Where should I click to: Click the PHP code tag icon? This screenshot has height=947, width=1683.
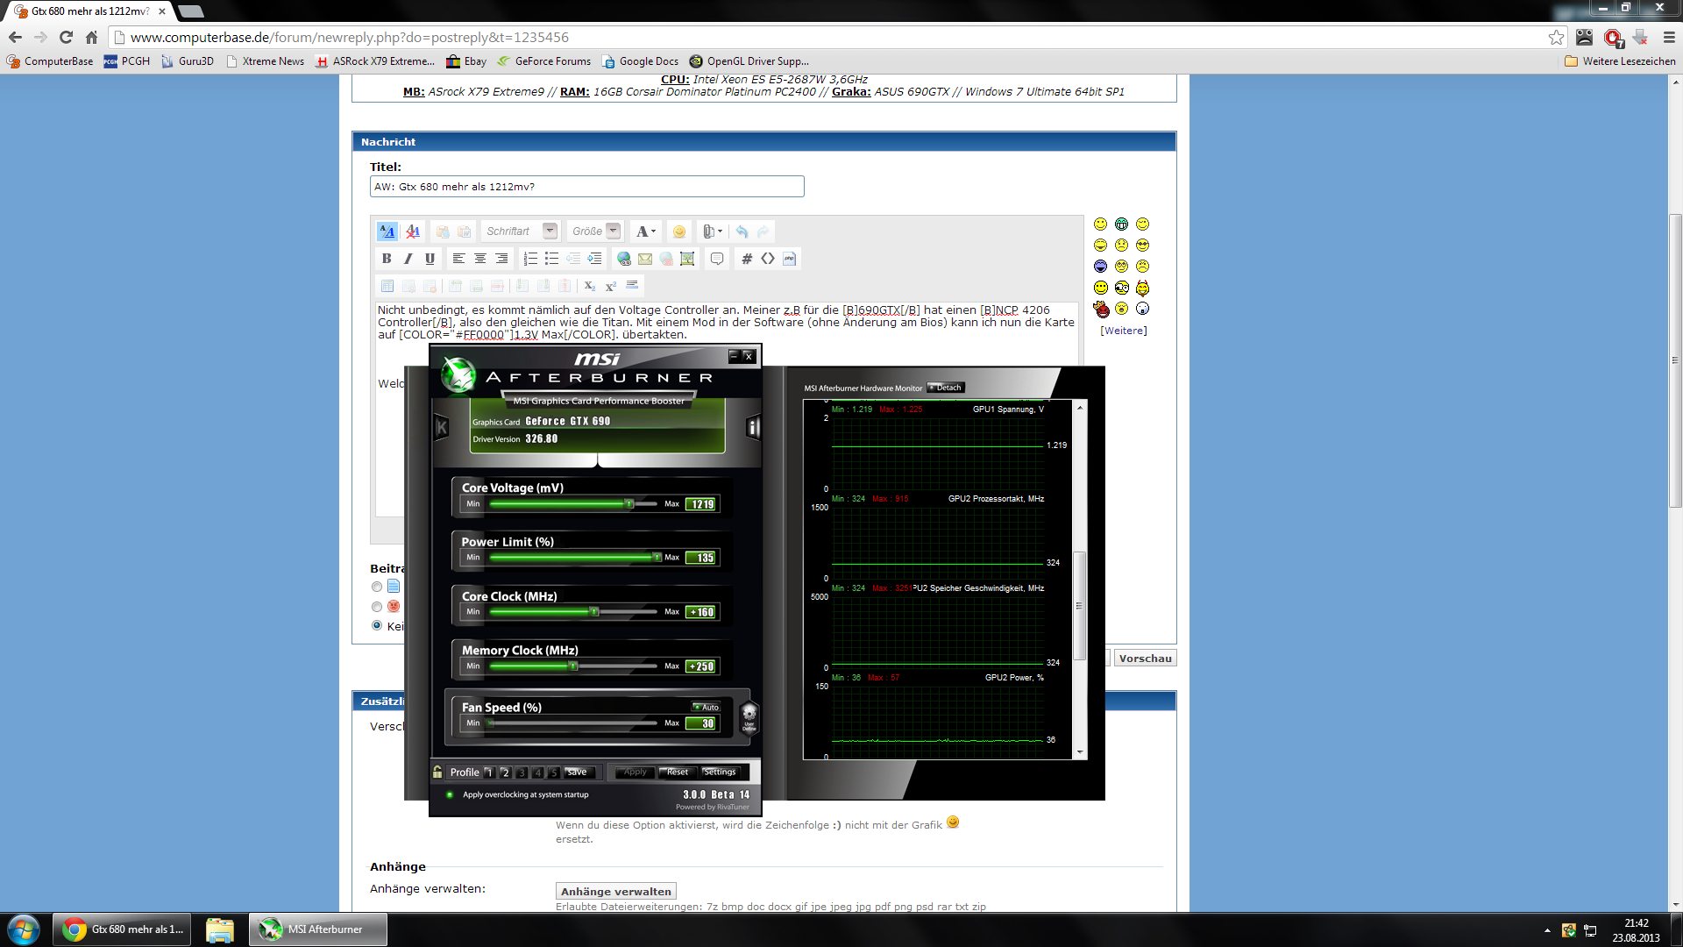tap(789, 259)
